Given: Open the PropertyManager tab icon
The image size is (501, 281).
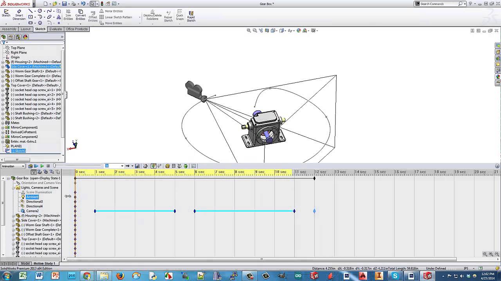Looking at the screenshot, I should click(11, 37).
